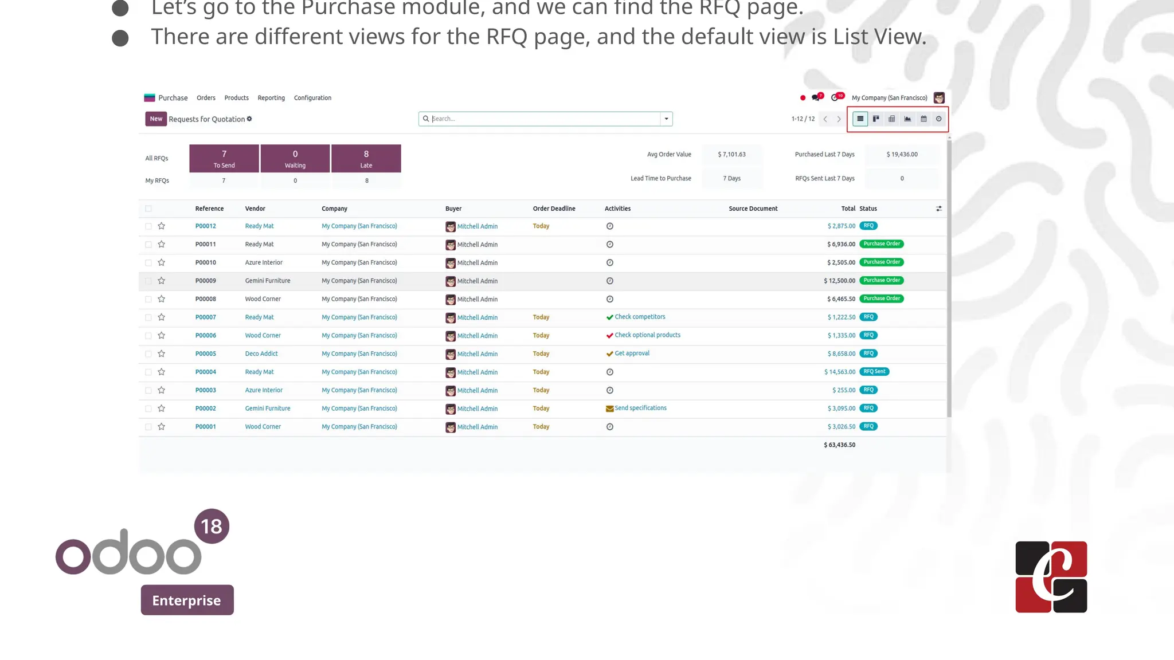Open the Orders menu
Screen dimensions: 1174x660
[206, 98]
